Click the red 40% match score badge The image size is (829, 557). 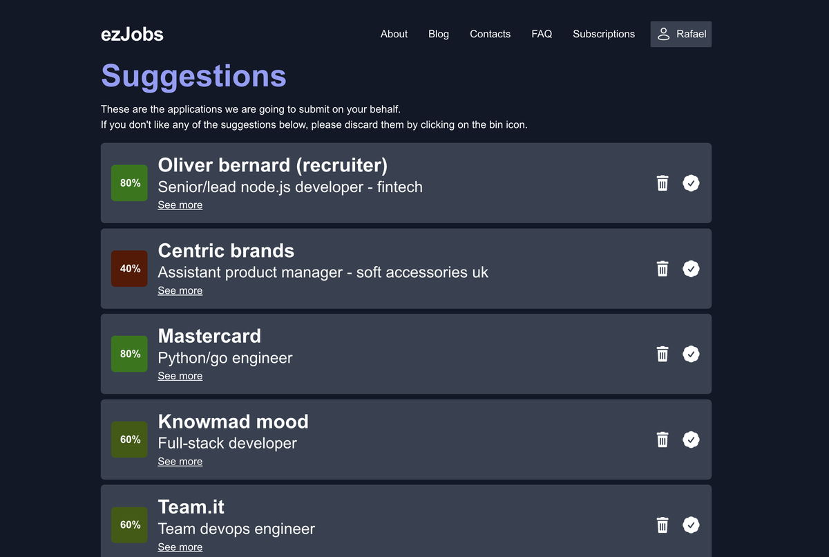(x=130, y=269)
